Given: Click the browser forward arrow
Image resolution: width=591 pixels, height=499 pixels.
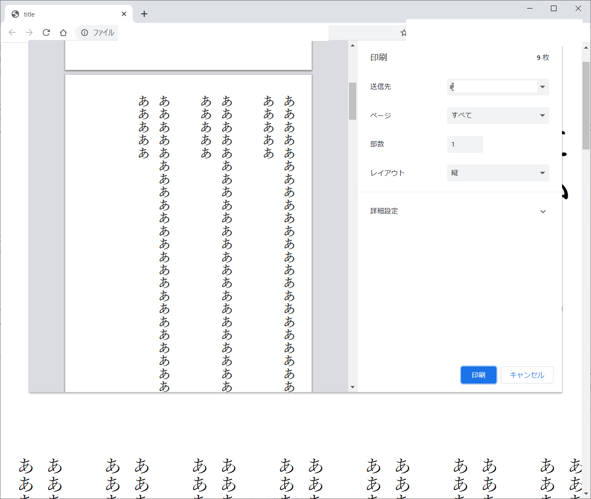Looking at the screenshot, I should tap(29, 32).
